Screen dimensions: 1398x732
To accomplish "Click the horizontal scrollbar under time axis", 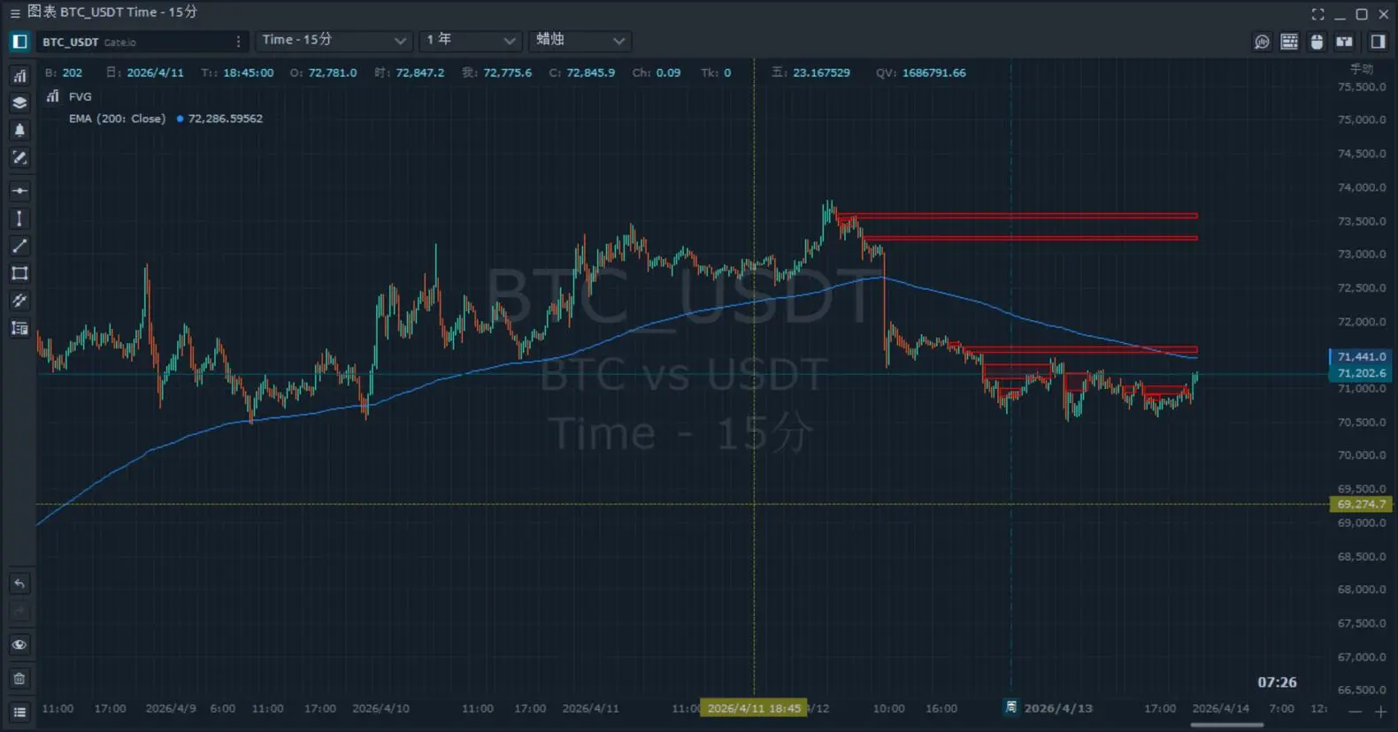I will [x=1226, y=725].
